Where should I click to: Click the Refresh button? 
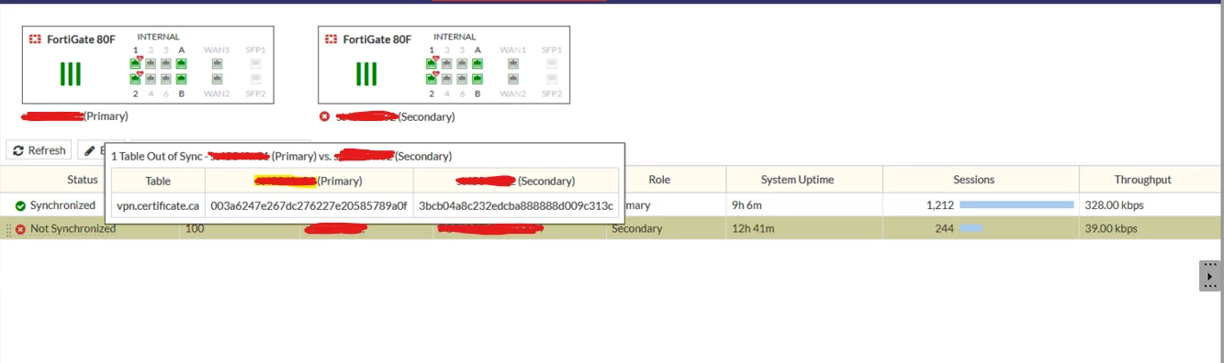(39, 150)
